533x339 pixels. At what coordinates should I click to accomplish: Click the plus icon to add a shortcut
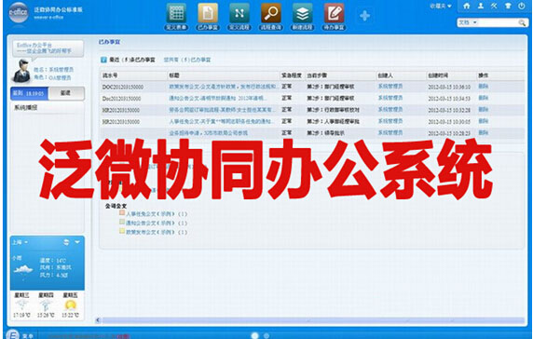pyautogui.click(x=364, y=16)
